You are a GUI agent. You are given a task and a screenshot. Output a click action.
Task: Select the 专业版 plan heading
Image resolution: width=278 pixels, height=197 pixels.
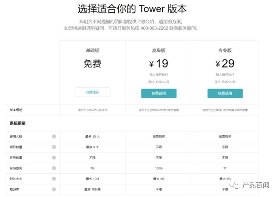pyautogui.click(x=225, y=50)
